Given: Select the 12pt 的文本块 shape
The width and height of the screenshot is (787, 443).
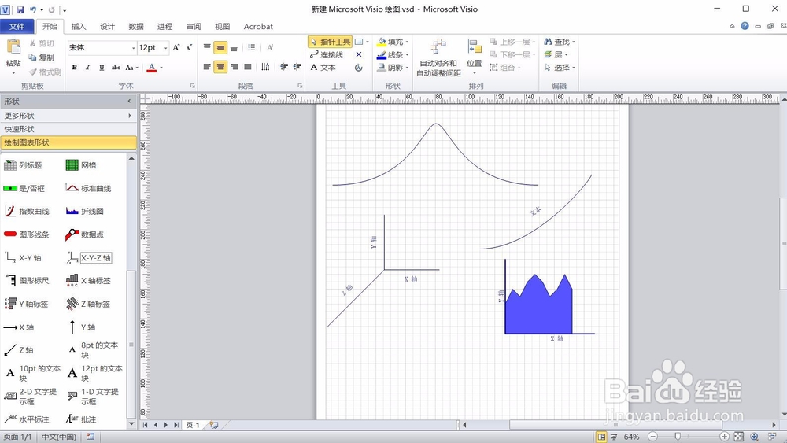Looking at the screenshot, I should (x=94, y=373).
